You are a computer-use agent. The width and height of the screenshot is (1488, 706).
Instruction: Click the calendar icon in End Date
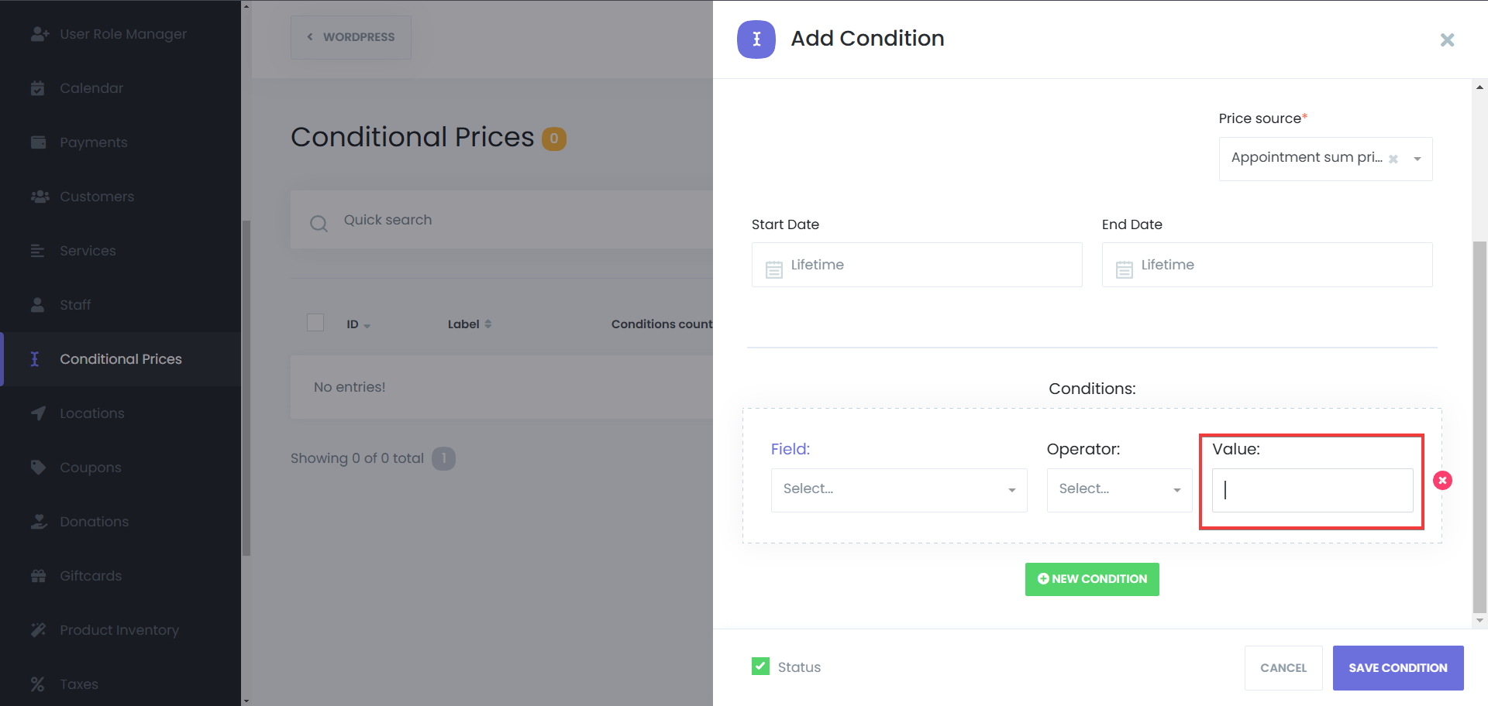coord(1124,269)
